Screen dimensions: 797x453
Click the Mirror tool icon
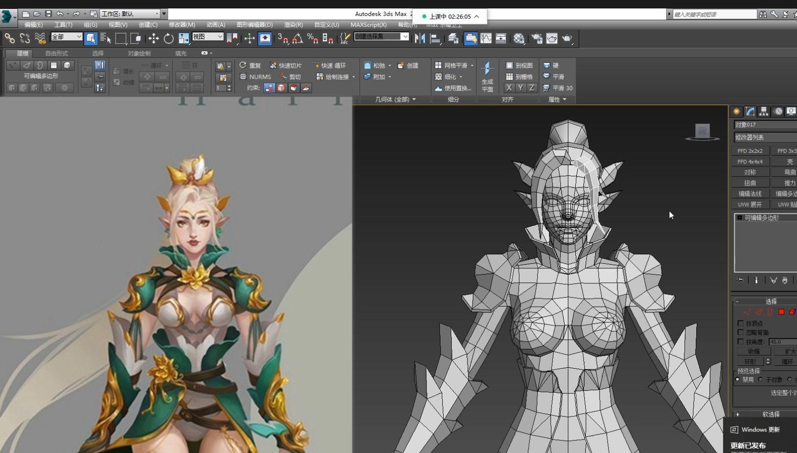pyautogui.click(x=420, y=38)
